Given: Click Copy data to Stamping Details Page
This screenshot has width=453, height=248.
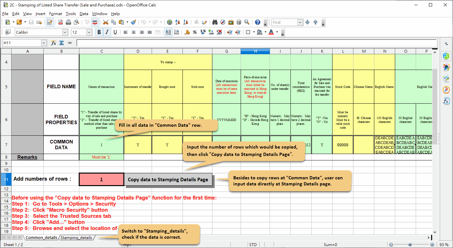Looking at the screenshot, I should (x=168, y=179).
